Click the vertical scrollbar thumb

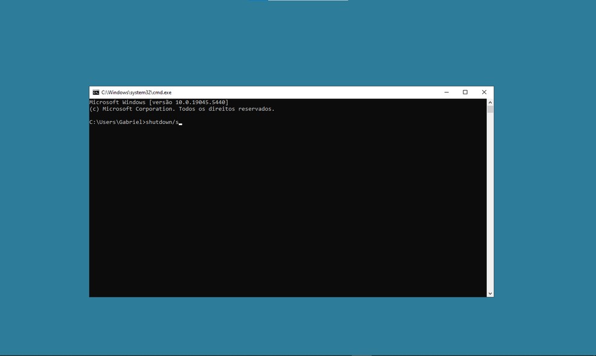(490, 109)
